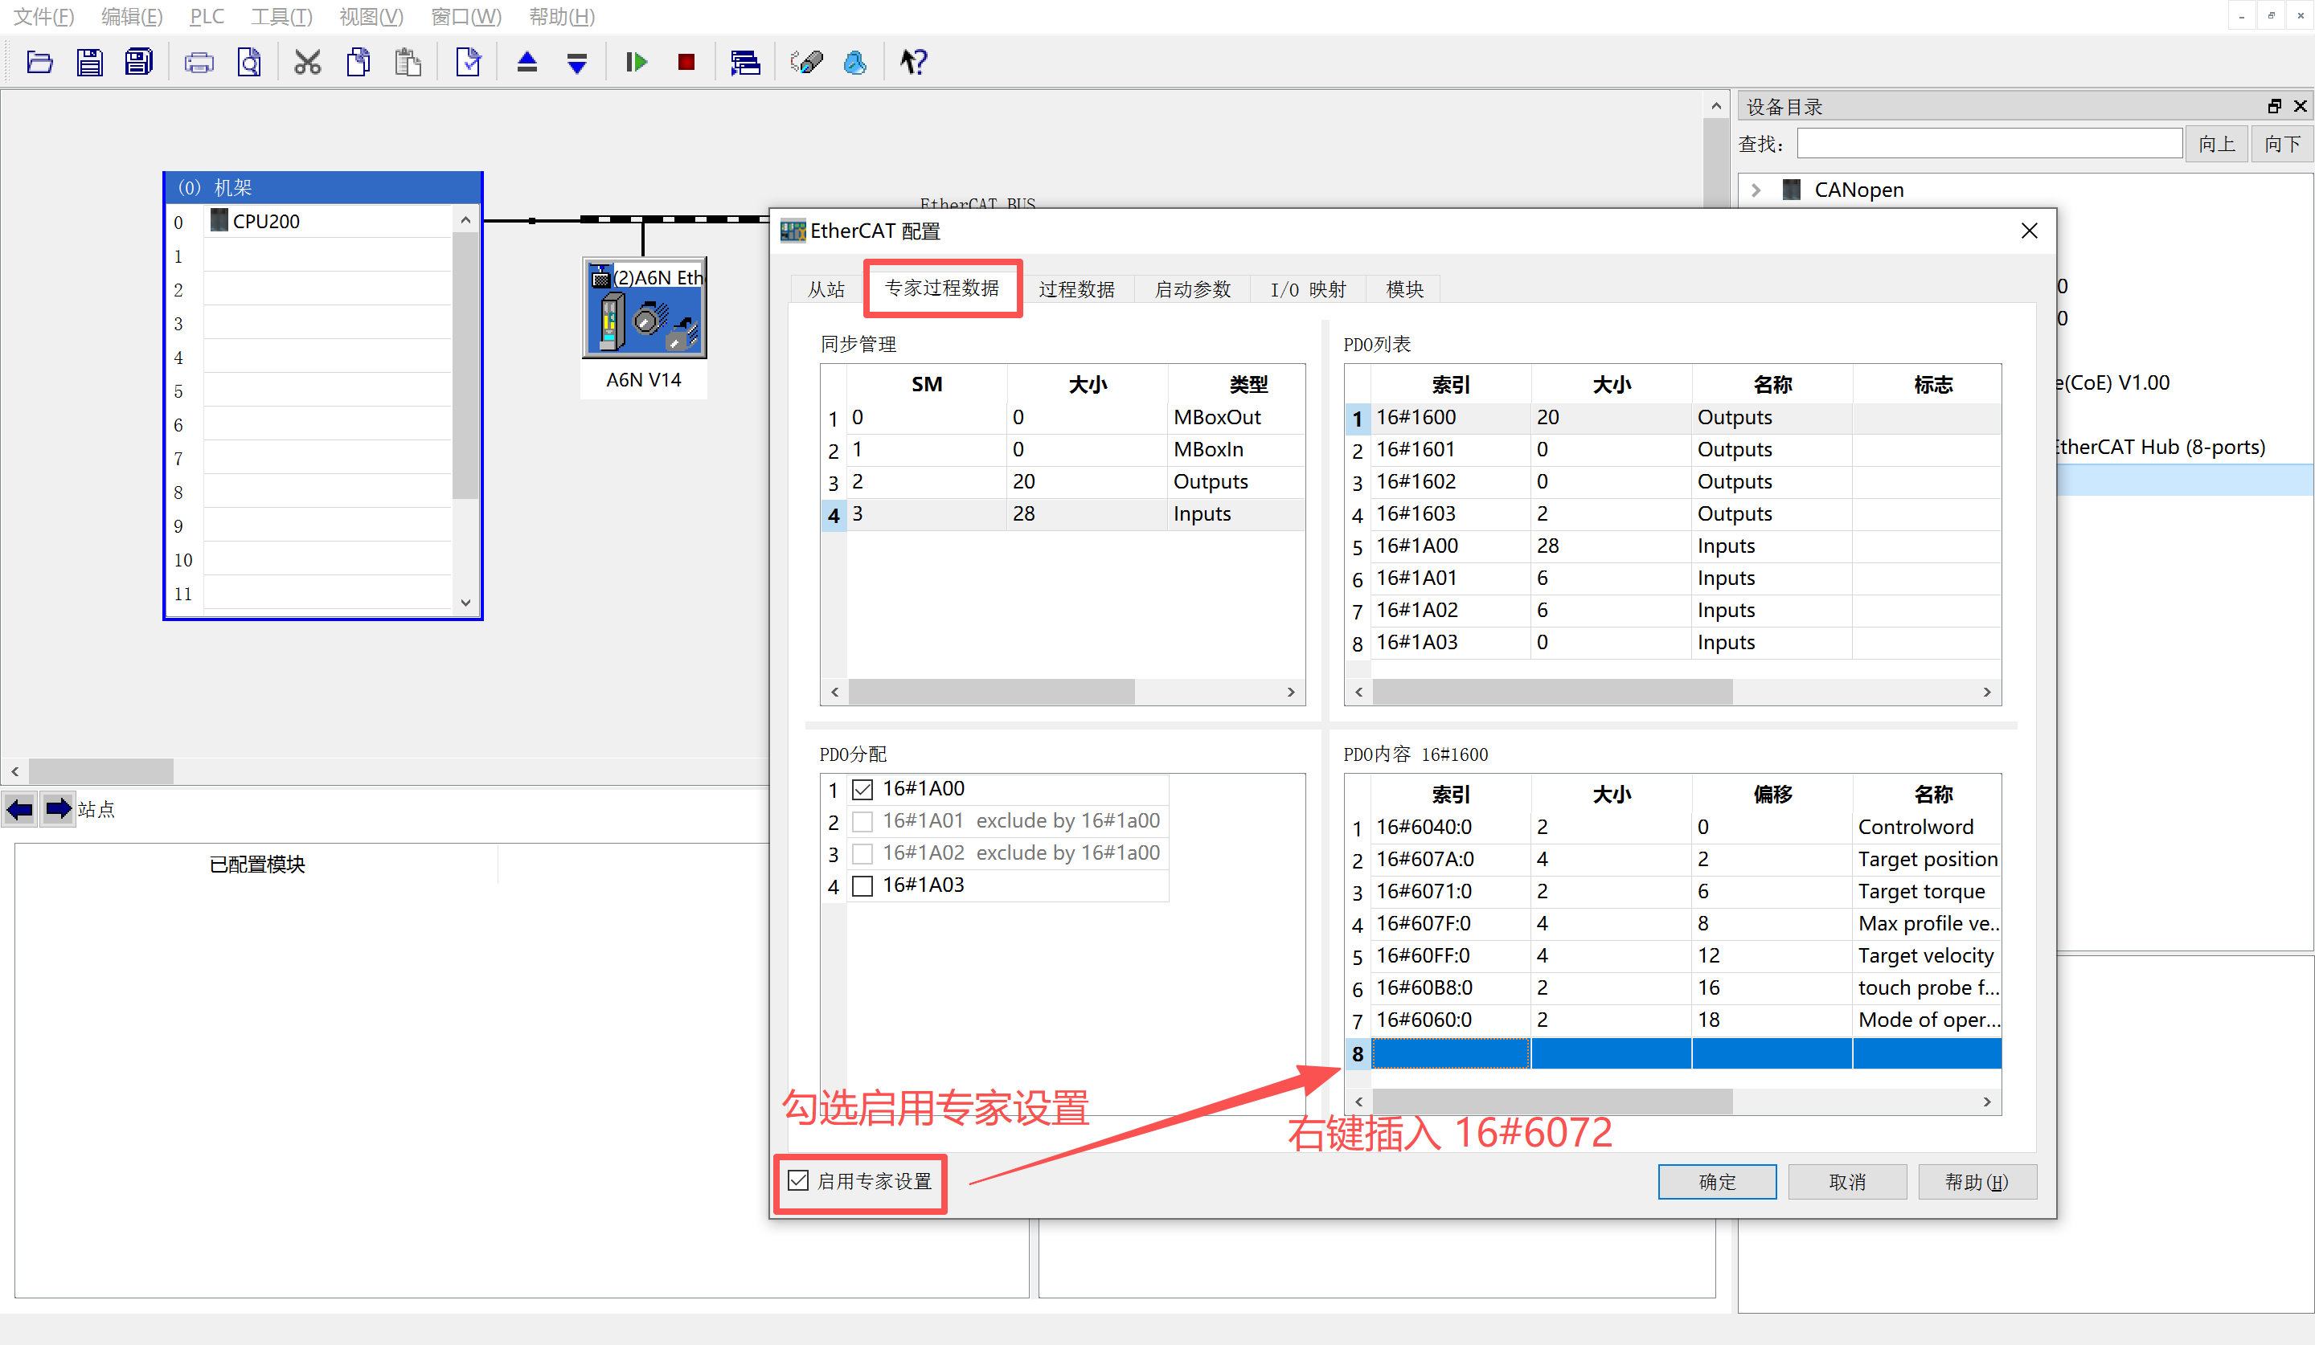
Task: Select PDO row 16#1603 in PDO列表
Action: point(1673,514)
